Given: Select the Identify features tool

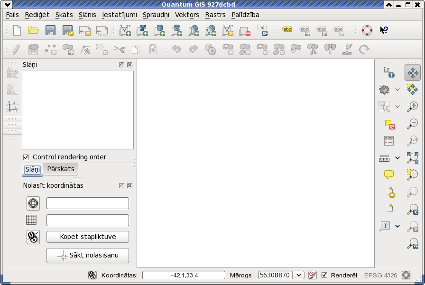Looking at the screenshot, I should 389,73.
